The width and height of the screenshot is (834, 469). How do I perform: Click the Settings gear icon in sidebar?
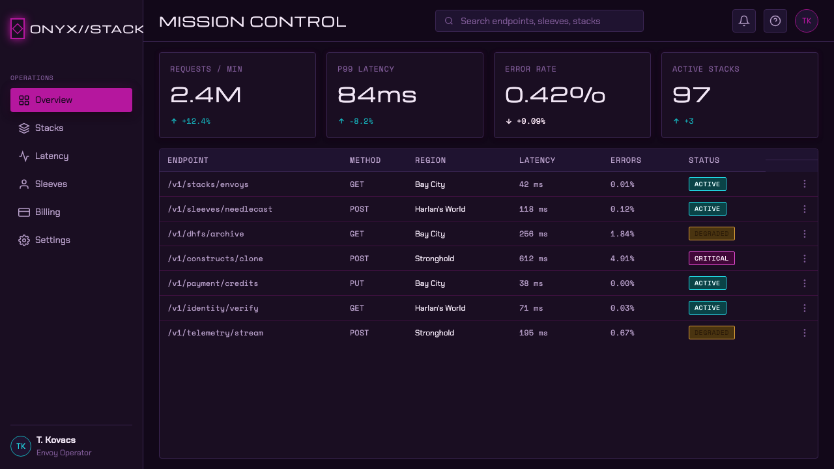point(24,240)
